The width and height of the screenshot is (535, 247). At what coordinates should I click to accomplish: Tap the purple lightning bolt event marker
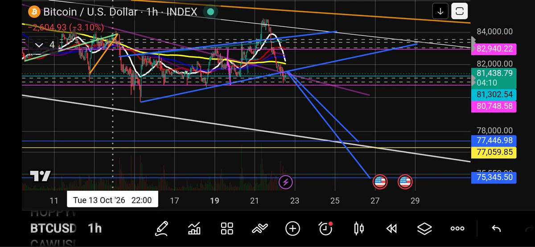(x=285, y=182)
